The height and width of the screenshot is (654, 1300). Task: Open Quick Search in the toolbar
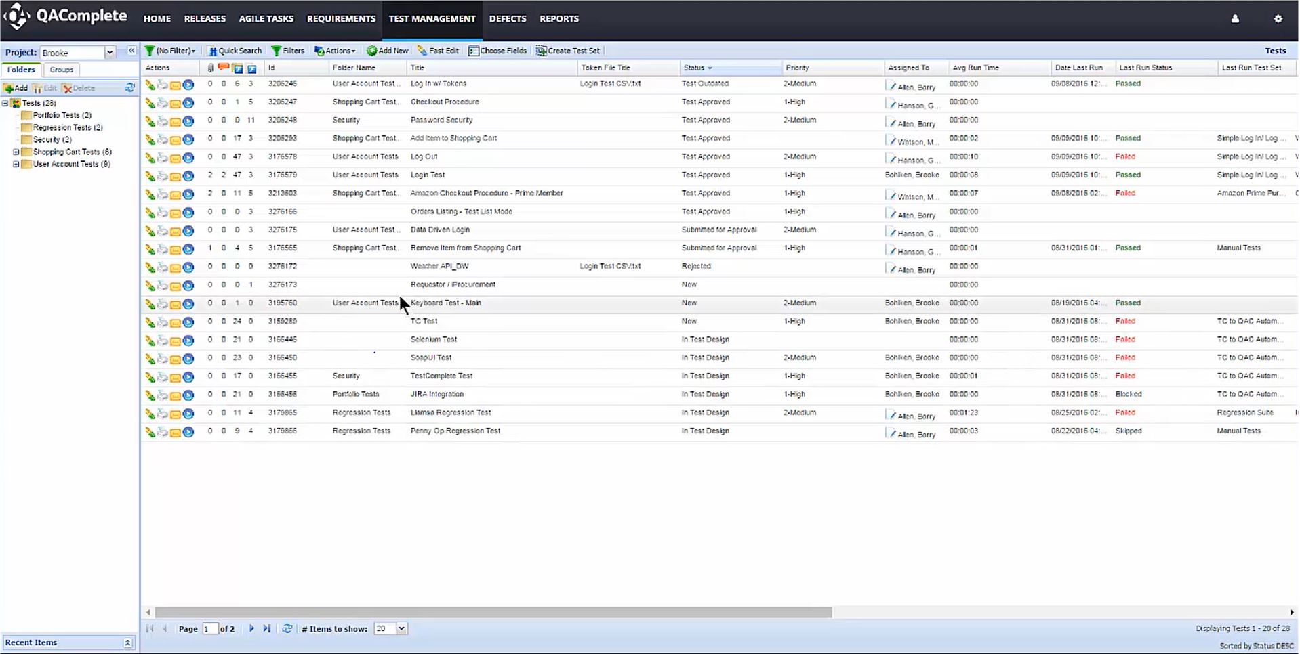click(235, 50)
